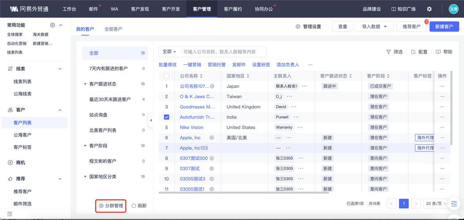Screen dimensions: 464x220
Task: Click the floating list icon at bottom right
Action: coord(454,203)
